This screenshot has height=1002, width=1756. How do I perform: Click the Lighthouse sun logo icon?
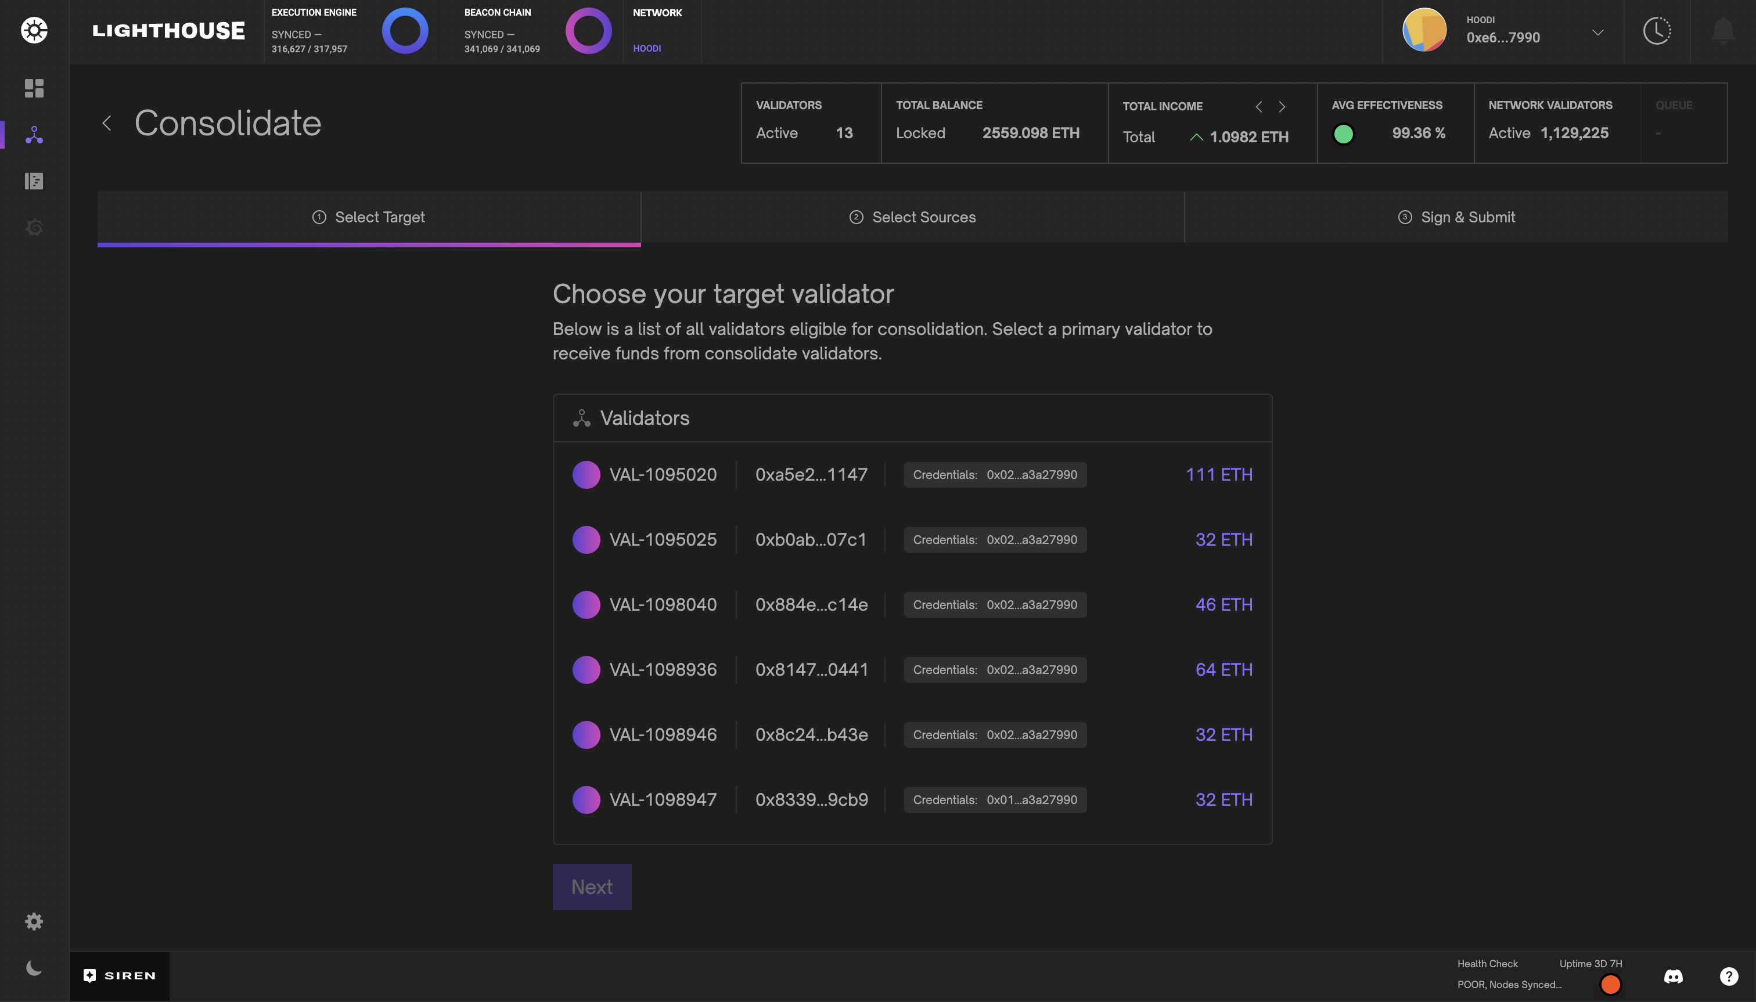[x=34, y=30]
